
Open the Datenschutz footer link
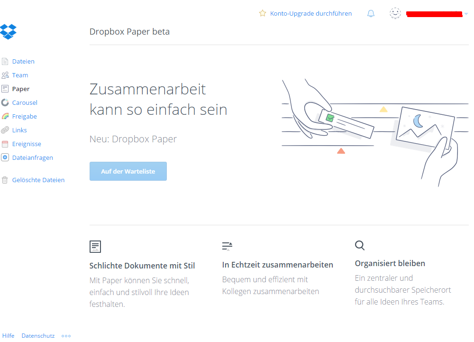click(38, 336)
